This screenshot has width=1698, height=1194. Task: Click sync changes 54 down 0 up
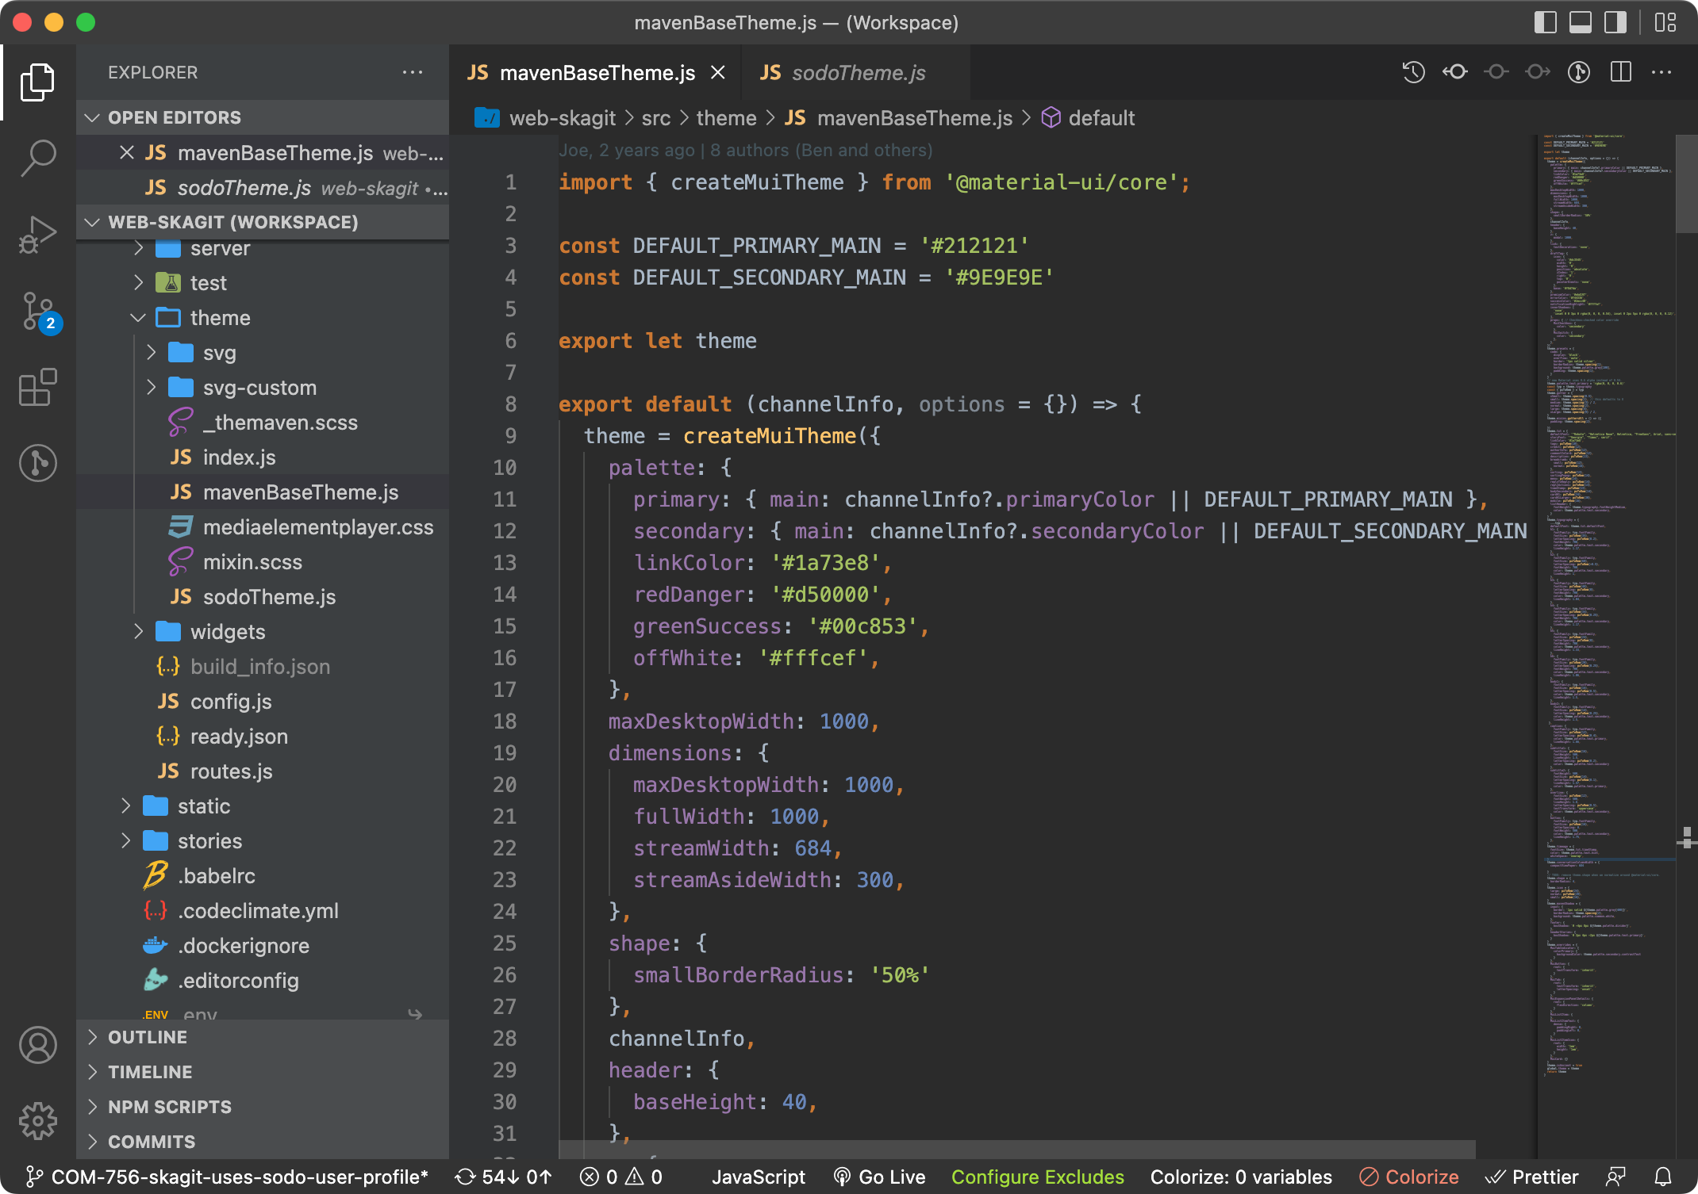pyautogui.click(x=503, y=1177)
